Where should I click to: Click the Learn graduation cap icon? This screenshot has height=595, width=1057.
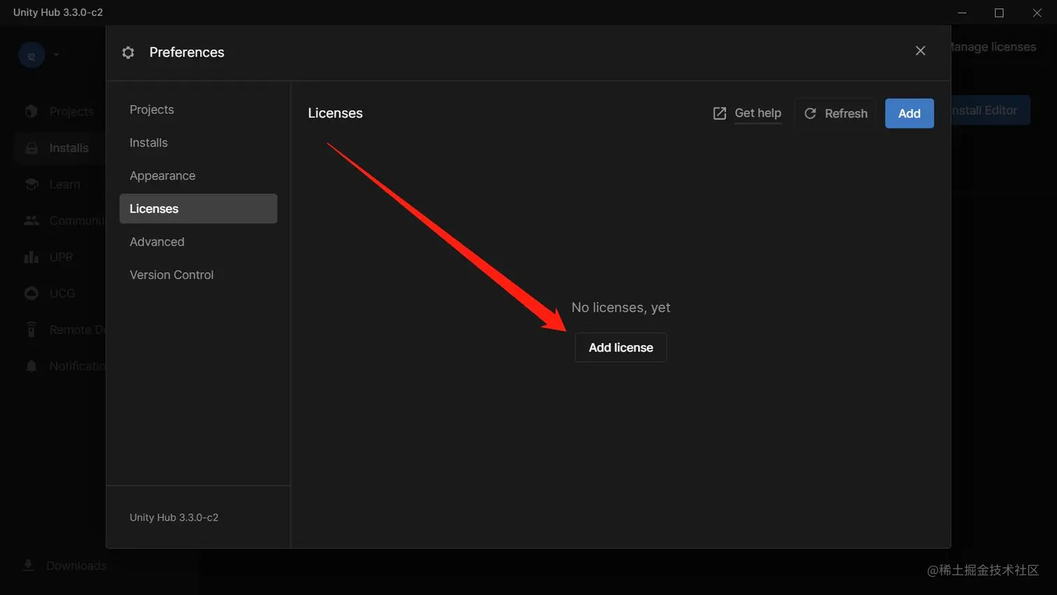(x=31, y=184)
